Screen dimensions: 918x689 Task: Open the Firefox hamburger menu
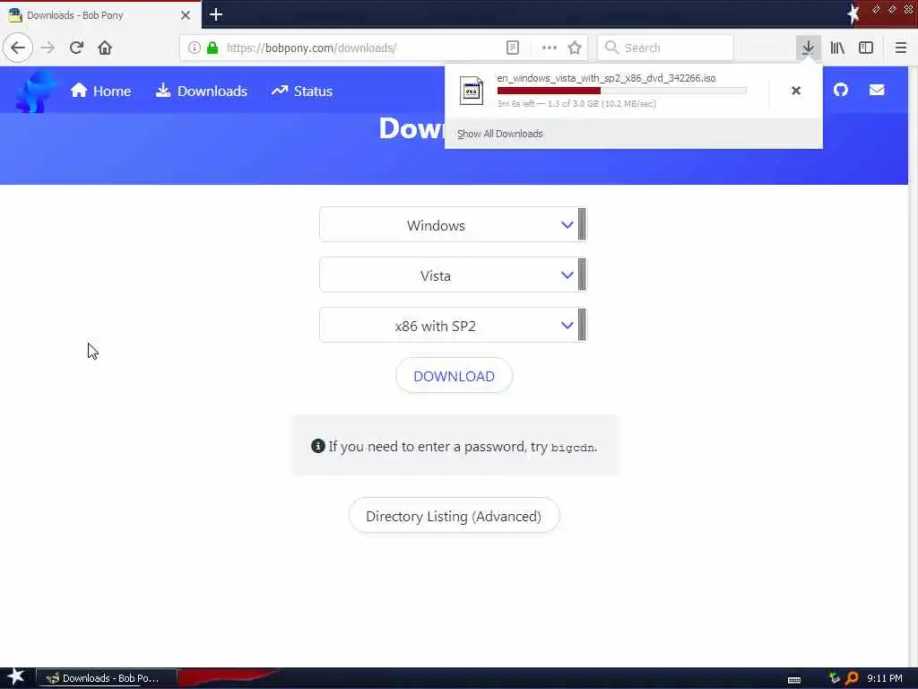coord(900,48)
